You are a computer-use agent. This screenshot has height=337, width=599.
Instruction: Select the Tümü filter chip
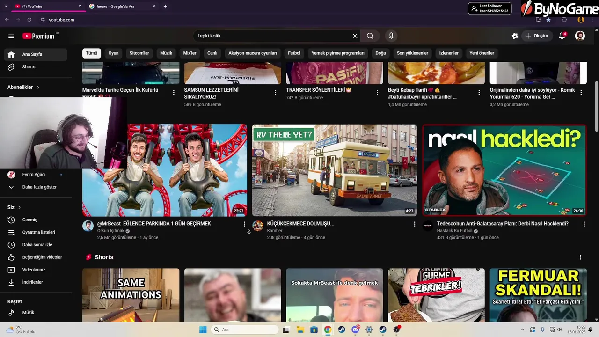[x=92, y=53]
